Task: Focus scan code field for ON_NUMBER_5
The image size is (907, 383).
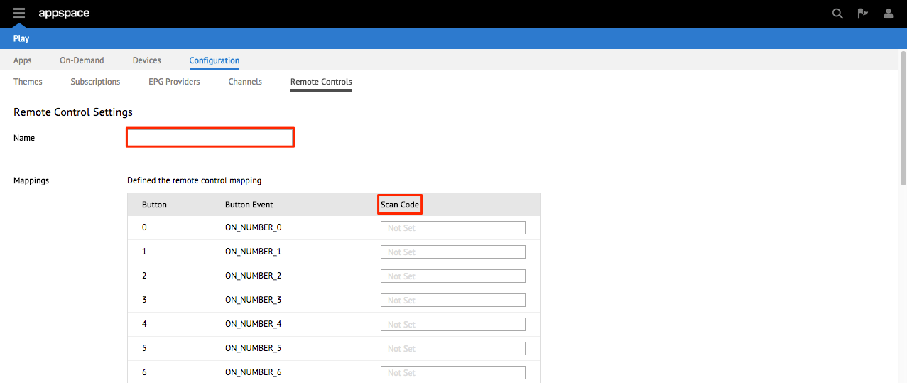Action: pyautogui.click(x=453, y=348)
